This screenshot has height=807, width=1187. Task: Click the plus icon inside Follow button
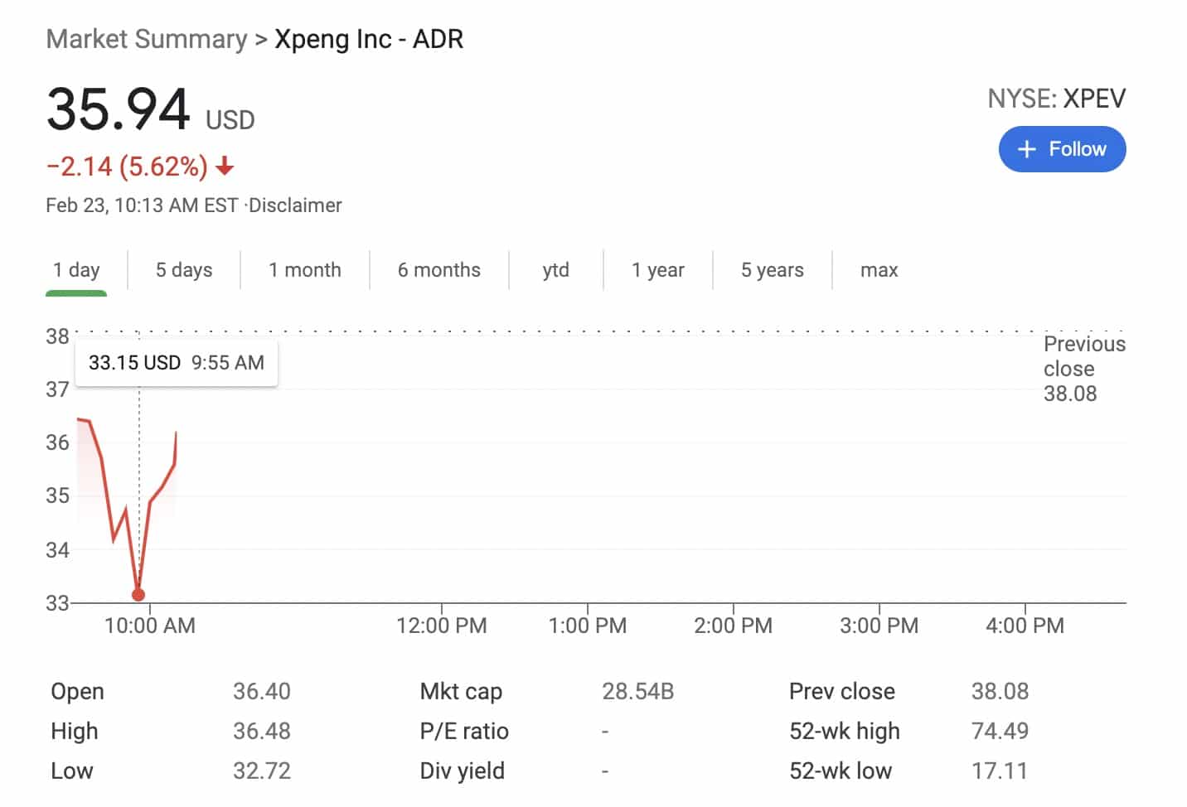pyautogui.click(x=1028, y=149)
